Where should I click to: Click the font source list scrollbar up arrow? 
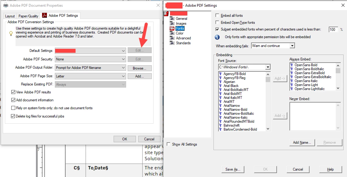pos(268,74)
